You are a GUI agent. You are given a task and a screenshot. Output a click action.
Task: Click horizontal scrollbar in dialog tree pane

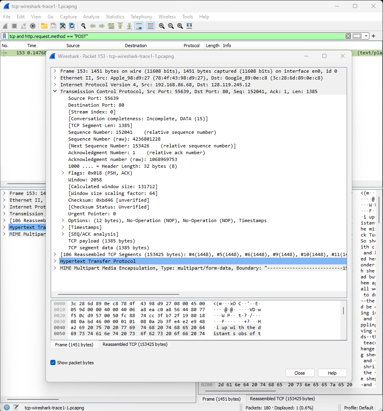coord(119,294)
